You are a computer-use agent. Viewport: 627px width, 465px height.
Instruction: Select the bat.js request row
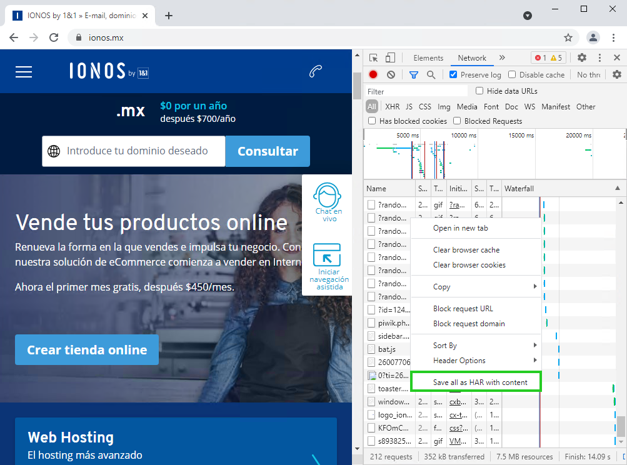tap(388, 349)
